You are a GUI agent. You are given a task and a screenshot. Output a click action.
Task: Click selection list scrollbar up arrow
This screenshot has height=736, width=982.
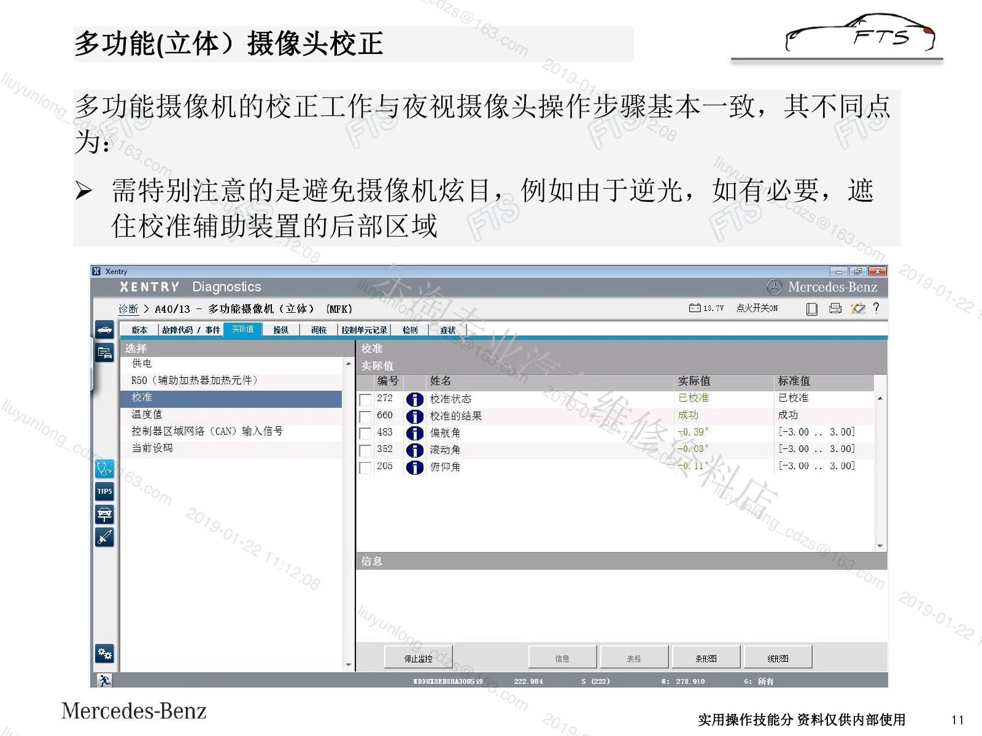349,364
